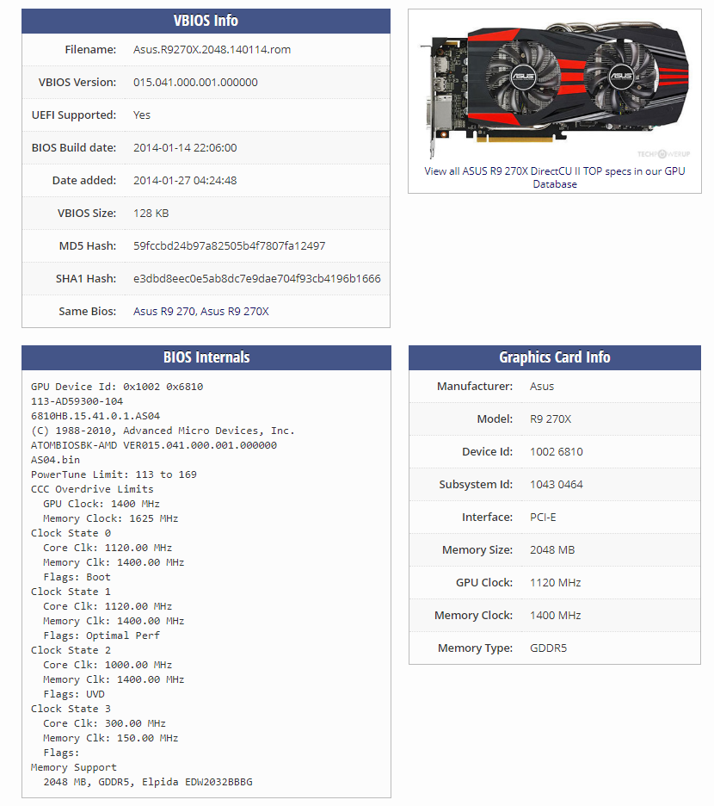Click Interface value 'PCI-E'
The height and width of the screenshot is (806, 714).
pyautogui.click(x=543, y=518)
